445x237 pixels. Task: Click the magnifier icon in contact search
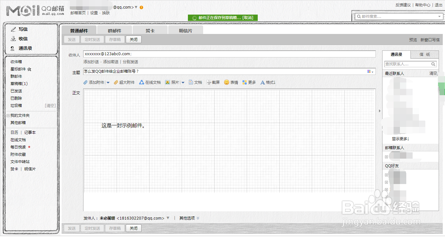coord(434,64)
